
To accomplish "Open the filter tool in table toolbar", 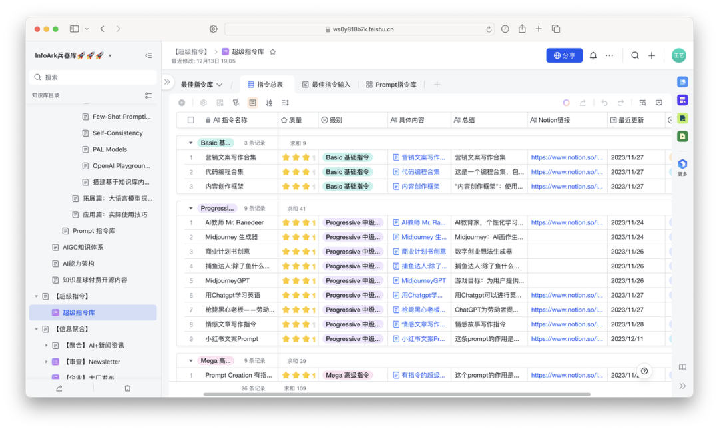I will [236, 103].
